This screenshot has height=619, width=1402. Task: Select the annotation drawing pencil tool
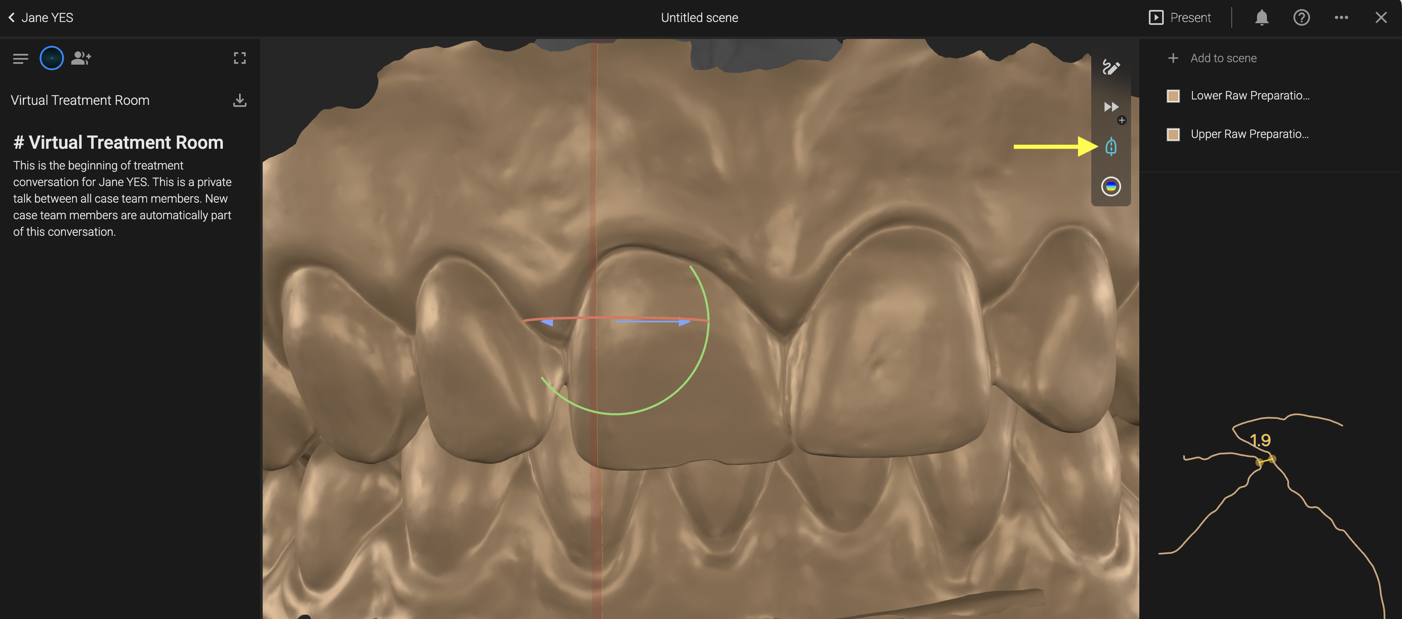coord(1110,68)
